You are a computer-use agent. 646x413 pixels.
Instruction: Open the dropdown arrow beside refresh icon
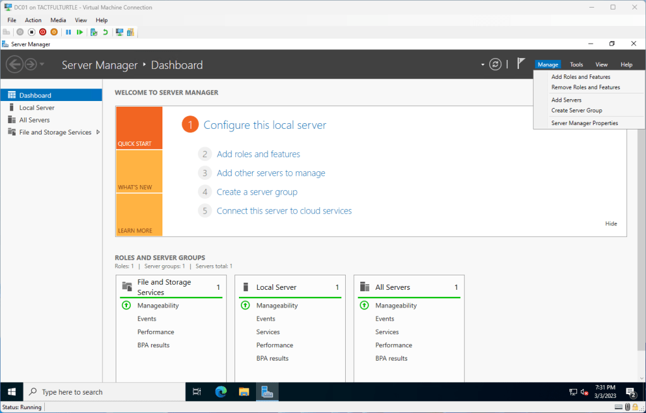tap(483, 64)
